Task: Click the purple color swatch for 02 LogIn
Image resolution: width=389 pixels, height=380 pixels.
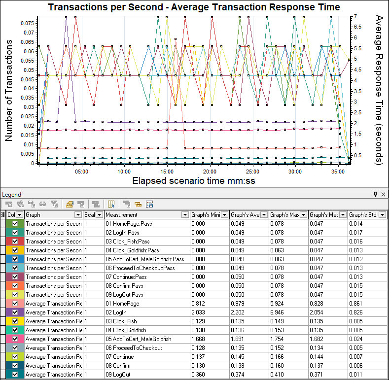Action: pos(9,312)
